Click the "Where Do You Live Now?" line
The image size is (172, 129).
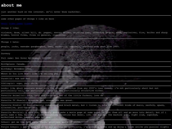click(30, 74)
